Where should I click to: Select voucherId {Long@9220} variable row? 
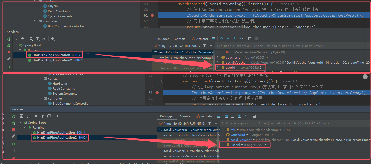[293, 57]
